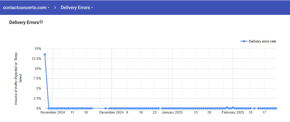Click the vertical y-axis title text

pos(18,78)
